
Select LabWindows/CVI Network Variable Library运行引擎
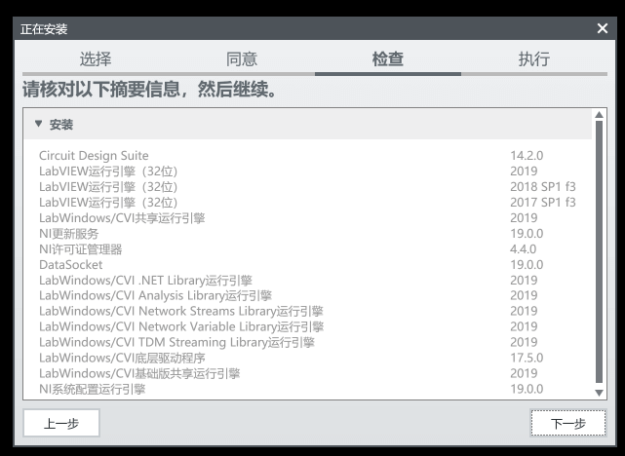click(x=307, y=326)
